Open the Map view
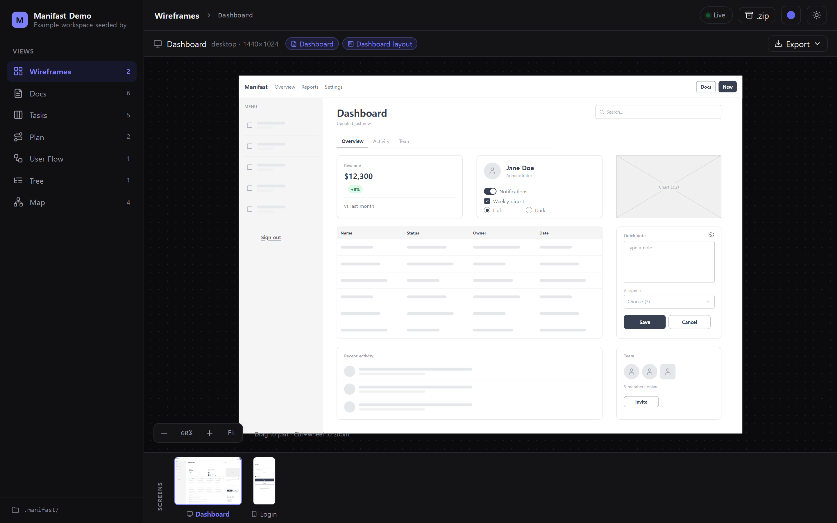 [x=71, y=202]
